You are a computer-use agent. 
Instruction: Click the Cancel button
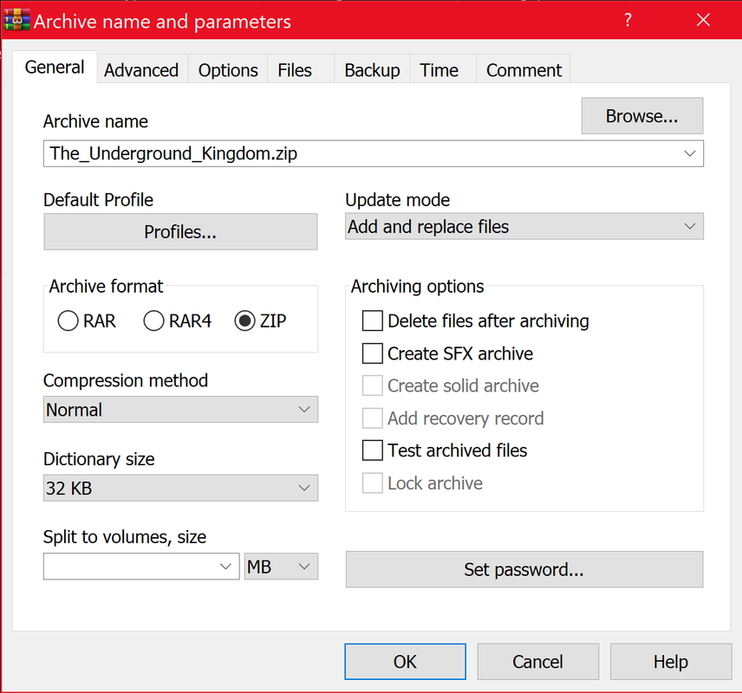click(x=538, y=661)
